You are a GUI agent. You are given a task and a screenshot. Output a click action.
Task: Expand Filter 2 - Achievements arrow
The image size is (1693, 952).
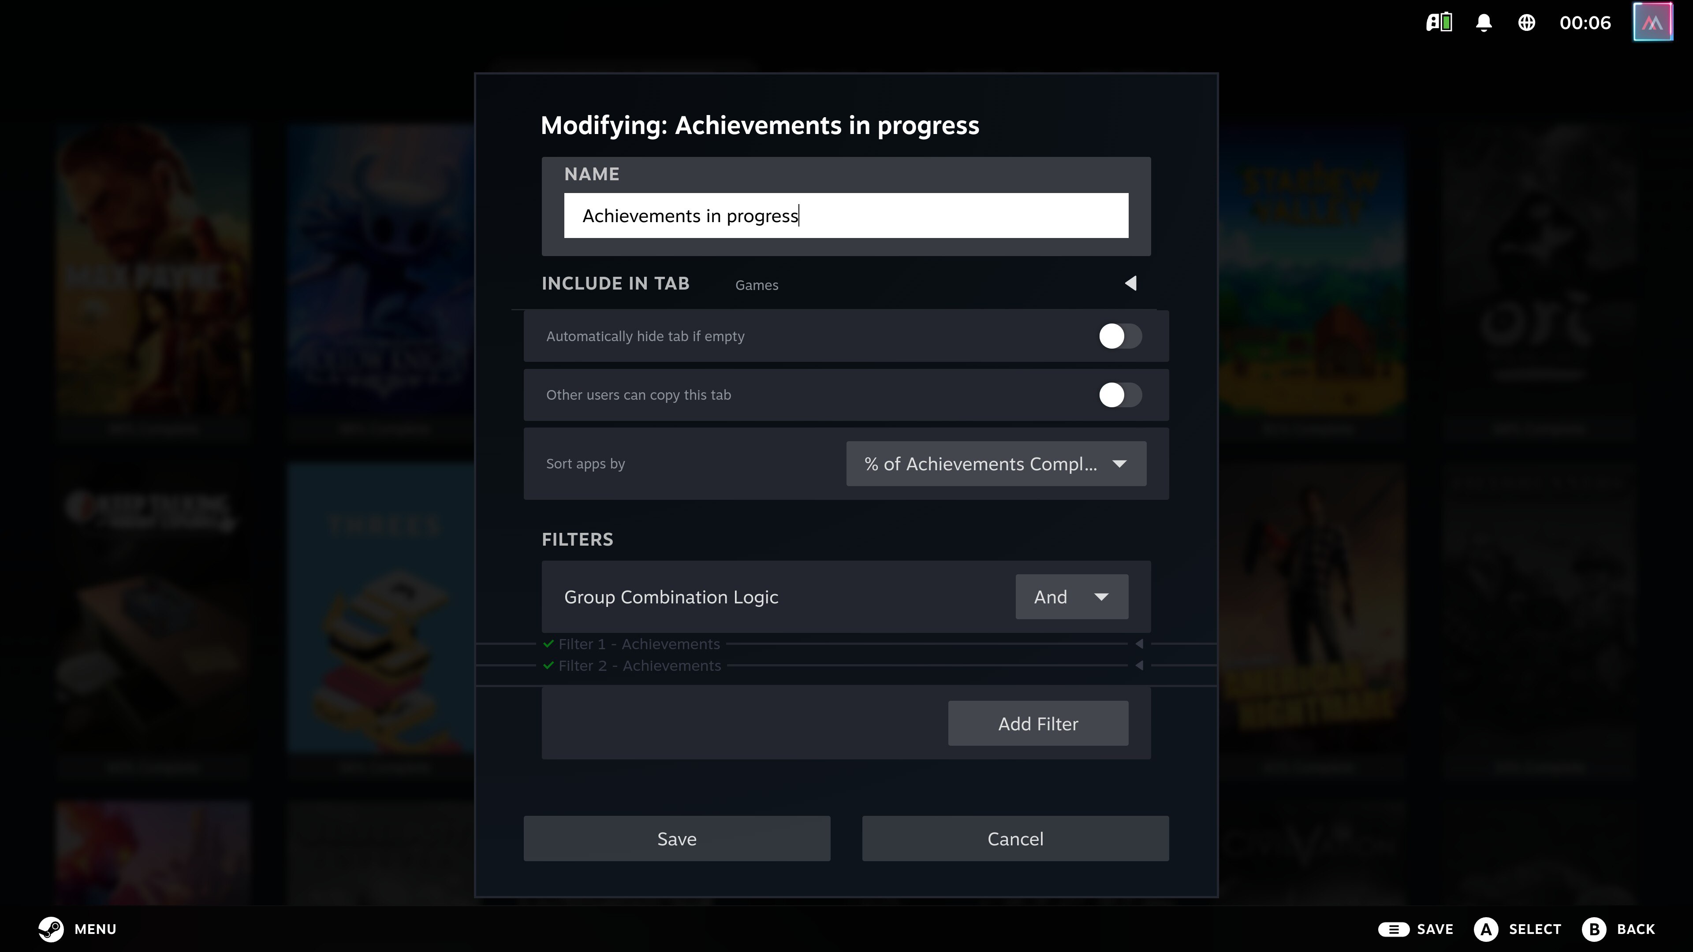1139,666
